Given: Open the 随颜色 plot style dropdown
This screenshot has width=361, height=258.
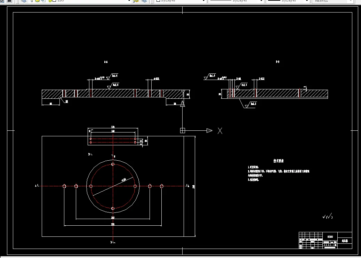Looking at the screenshot, I should click(x=351, y=1).
